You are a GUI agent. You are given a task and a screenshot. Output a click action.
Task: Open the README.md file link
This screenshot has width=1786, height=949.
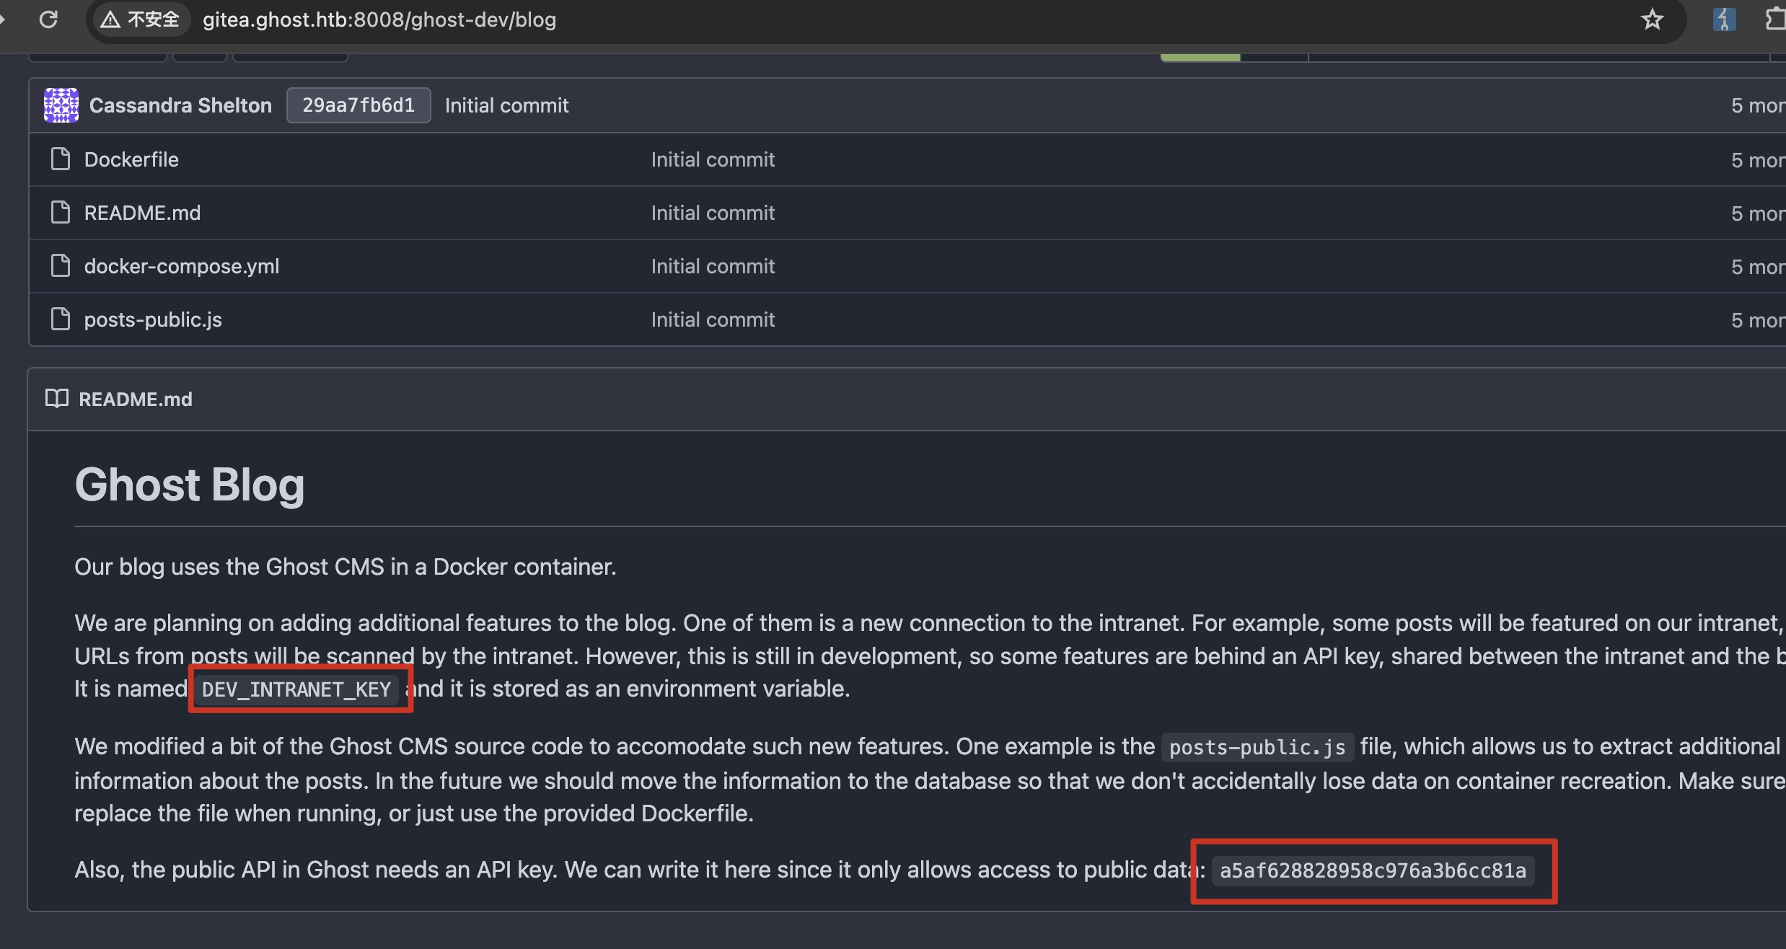tap(142, 213)
